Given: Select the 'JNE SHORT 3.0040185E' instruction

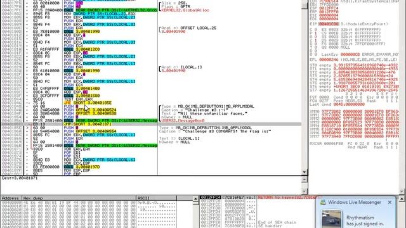Looking at the screenshot, I should coord(88,103).
